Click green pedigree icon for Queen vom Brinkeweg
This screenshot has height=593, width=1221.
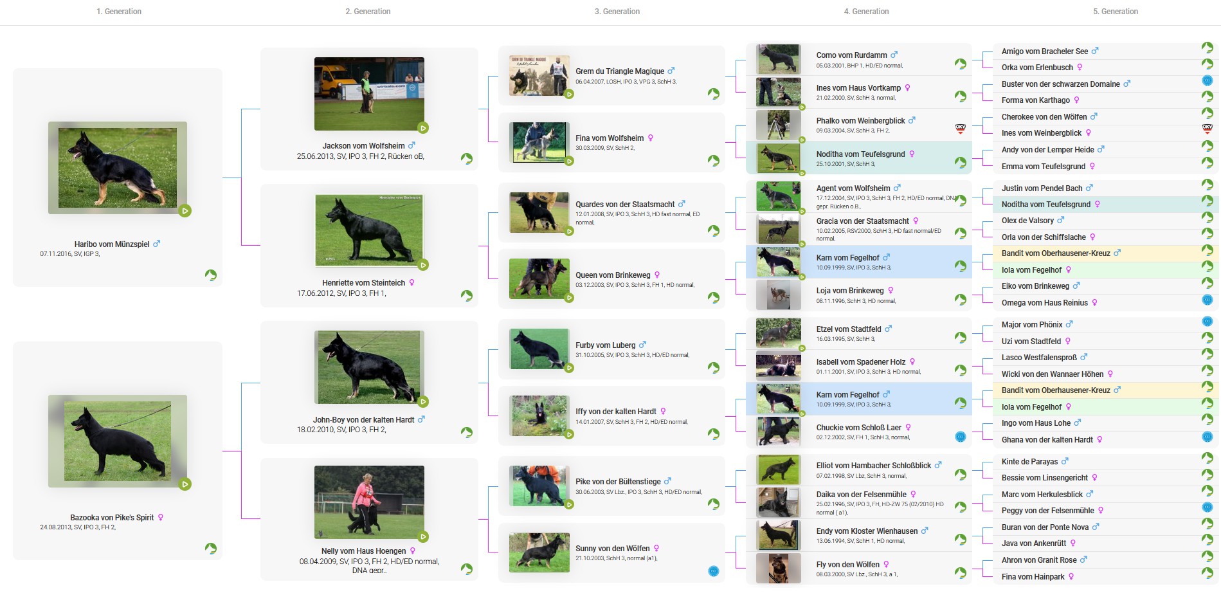714,297
